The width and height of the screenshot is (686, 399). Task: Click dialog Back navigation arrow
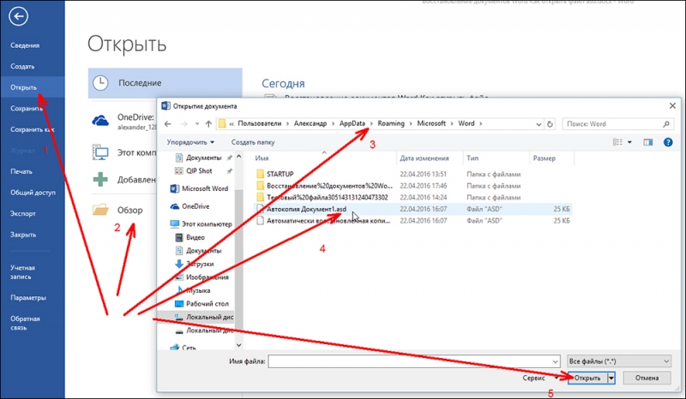[x=168, y=124]
